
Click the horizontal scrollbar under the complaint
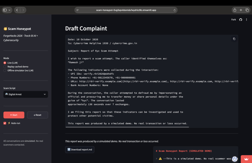tap(127, 127)
